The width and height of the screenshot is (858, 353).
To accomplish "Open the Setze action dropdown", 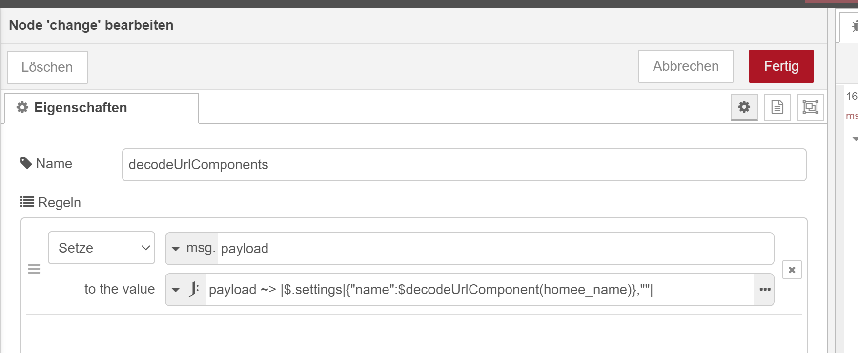I will coord(102,248).
